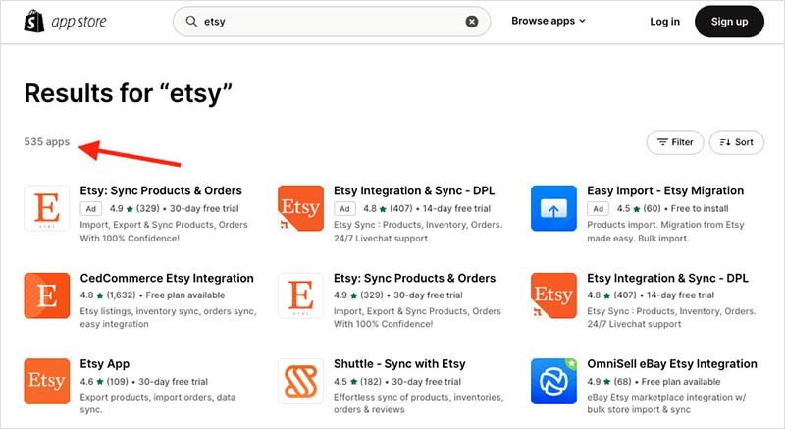Click the Sign up button
Screen dimensions: 785x429
click(x=729, y=22)
